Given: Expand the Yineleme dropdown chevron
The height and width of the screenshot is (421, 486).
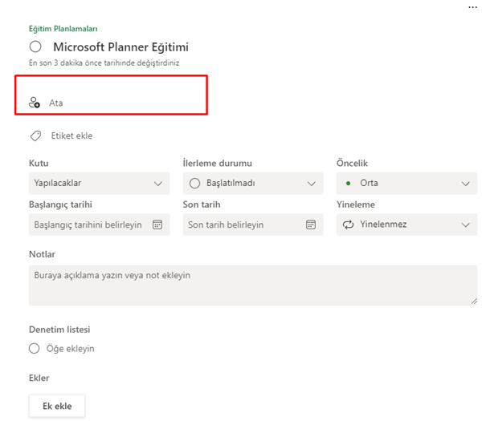Looking at the screenshot, I should pyautogui.click(x=466, y=225).
